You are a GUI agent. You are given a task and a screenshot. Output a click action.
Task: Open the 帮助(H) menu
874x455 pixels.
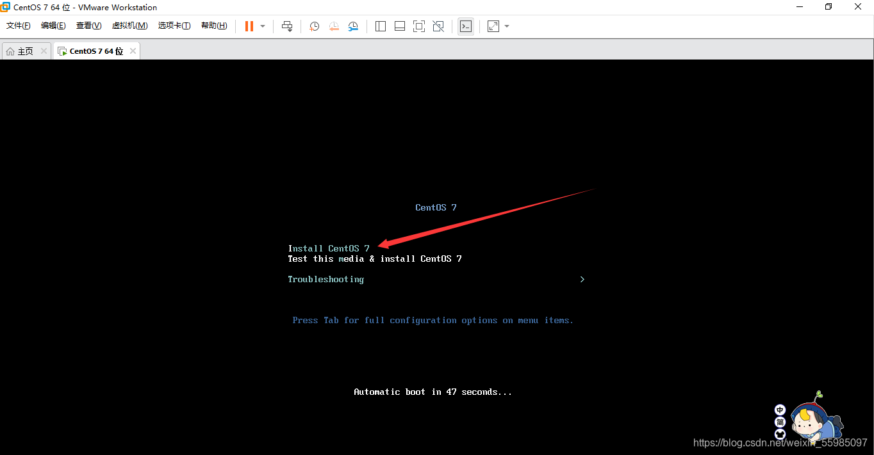[x=214, y=26]
